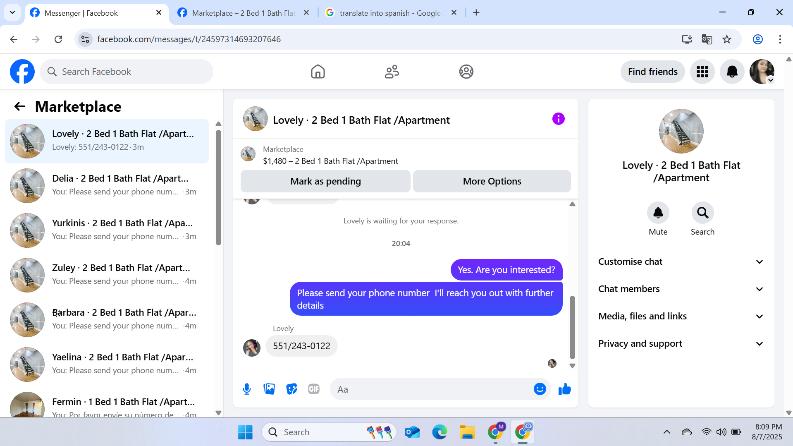Record a voice clip with microphone icon
793x446 pixels.
tap(247, 389)
